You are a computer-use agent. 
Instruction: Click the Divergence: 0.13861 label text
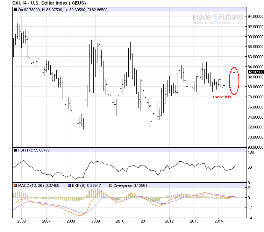tap(130, 185)
